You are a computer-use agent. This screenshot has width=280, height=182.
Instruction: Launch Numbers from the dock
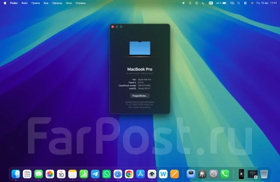[84, 174]
